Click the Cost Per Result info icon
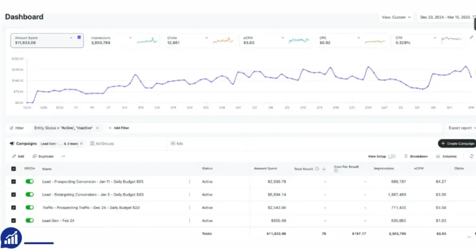The height and width of the screenshot is (250, 476). 336,171
